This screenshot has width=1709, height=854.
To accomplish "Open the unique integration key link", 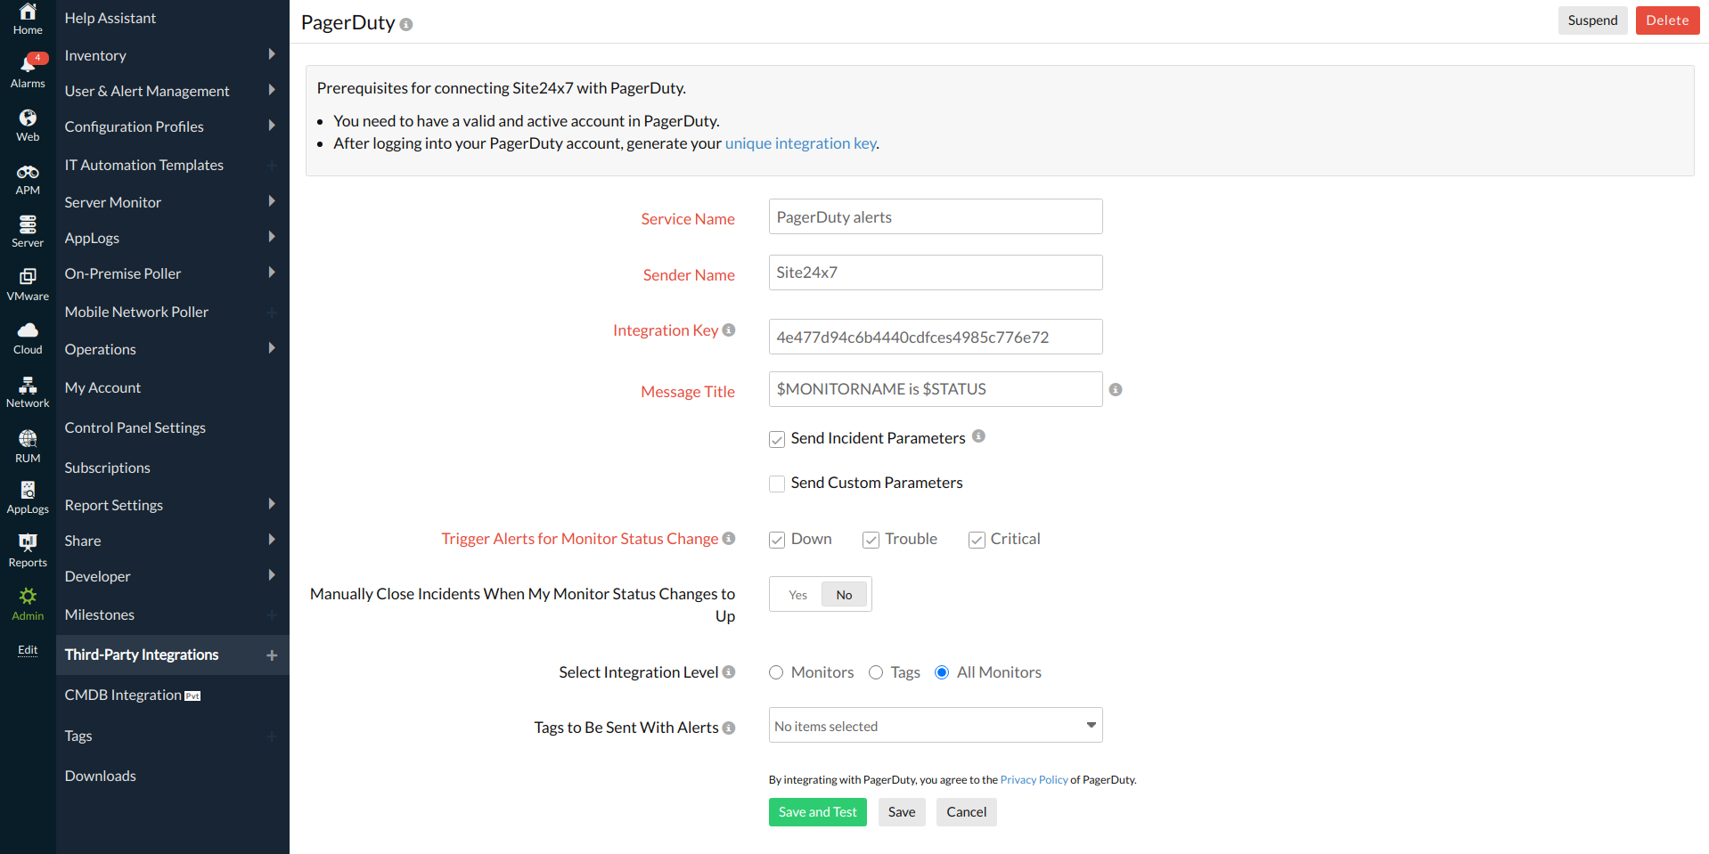I will (x=800, y=143).
